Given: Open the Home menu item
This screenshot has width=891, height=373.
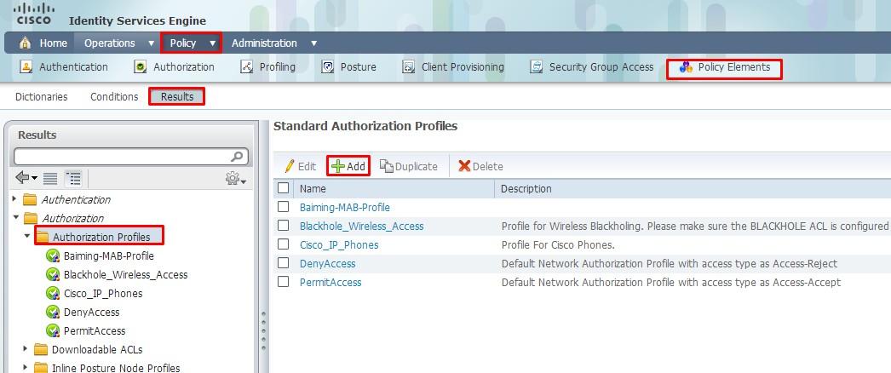Looking at the screenshot, I should (x=53, y=43).
